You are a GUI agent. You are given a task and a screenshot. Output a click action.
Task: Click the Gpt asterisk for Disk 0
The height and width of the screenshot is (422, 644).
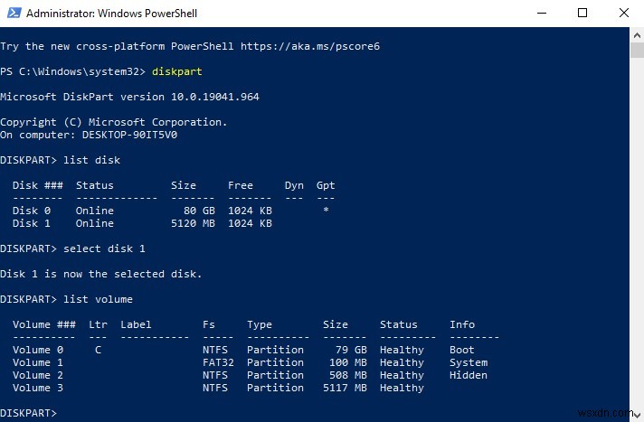326,211
